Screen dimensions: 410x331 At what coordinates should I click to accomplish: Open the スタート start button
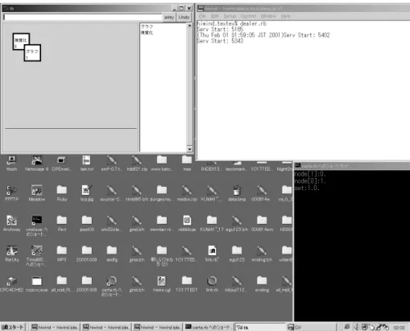click(13, 327)
